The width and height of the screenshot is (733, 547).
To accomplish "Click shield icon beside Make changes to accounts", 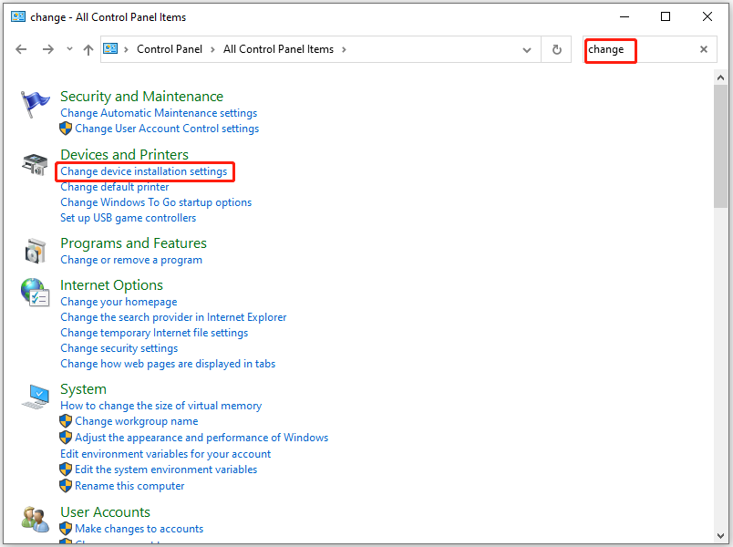I will (66, 529).
